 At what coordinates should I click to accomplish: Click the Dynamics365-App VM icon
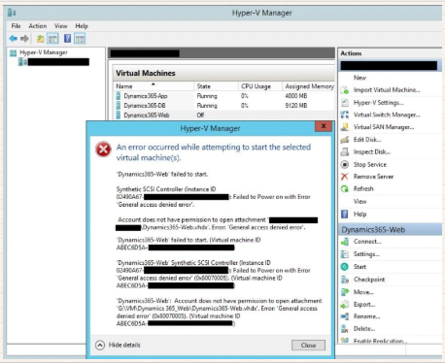(x=119, y=96)
